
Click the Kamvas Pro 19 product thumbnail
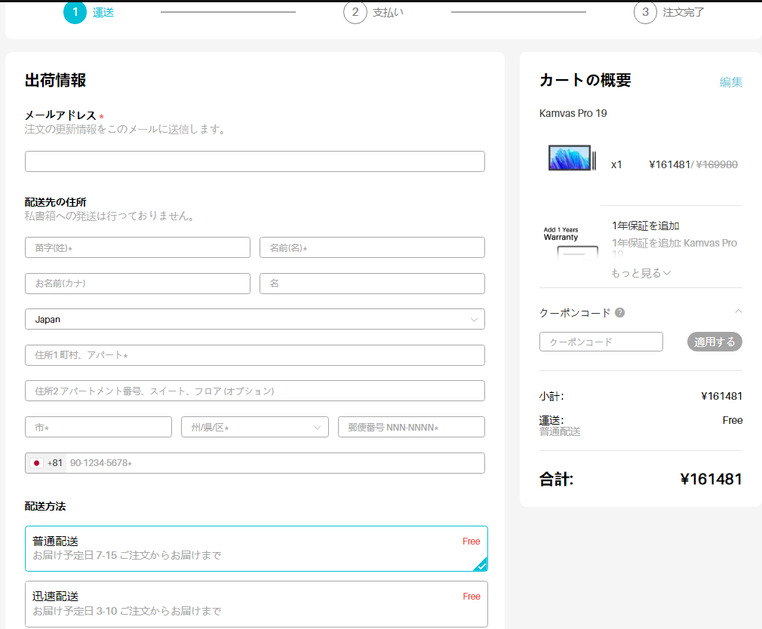[572, 158]
